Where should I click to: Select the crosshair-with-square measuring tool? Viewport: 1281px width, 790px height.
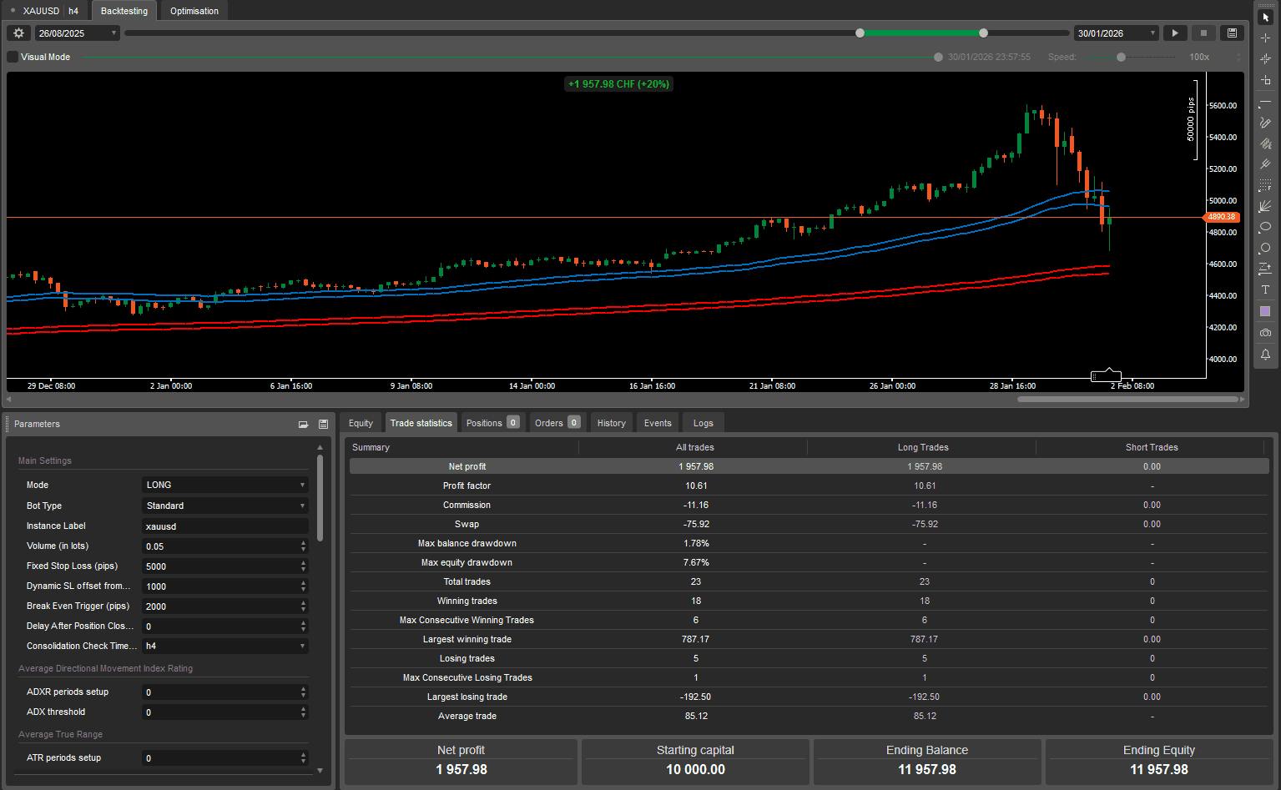click(1265, 80)
